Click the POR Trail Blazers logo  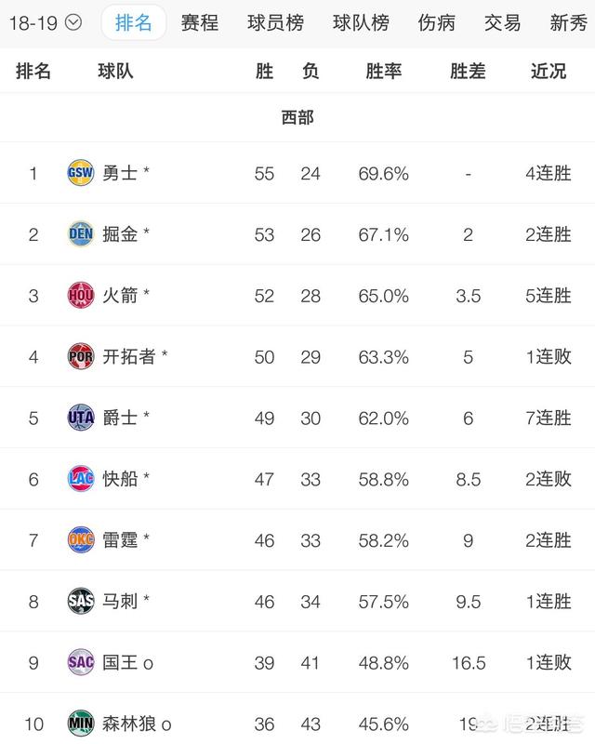point(81,356)
